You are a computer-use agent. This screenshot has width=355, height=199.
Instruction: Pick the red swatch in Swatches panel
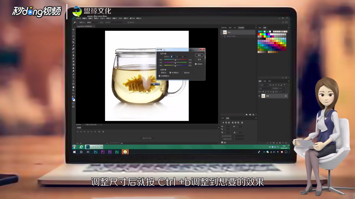[258, 34]
